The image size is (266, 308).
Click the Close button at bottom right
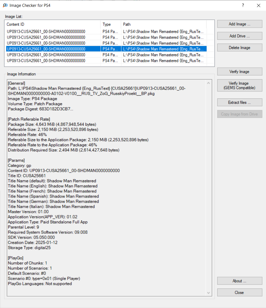[239, 292]
